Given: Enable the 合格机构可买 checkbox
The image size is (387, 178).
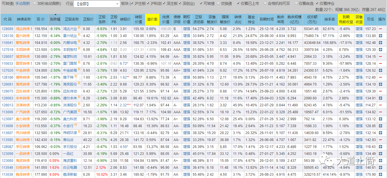Looking at the screenshot, I should coord(265,4).
